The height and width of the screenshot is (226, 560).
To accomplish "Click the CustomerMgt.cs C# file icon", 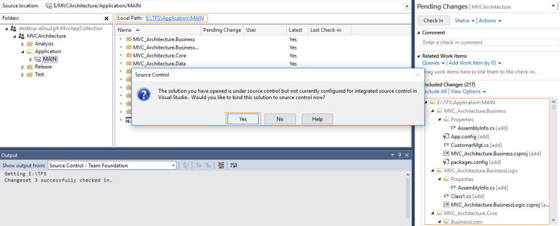I will click(446, 145).
